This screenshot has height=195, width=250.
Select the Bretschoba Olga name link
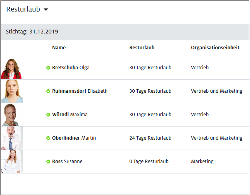(71, 68)
